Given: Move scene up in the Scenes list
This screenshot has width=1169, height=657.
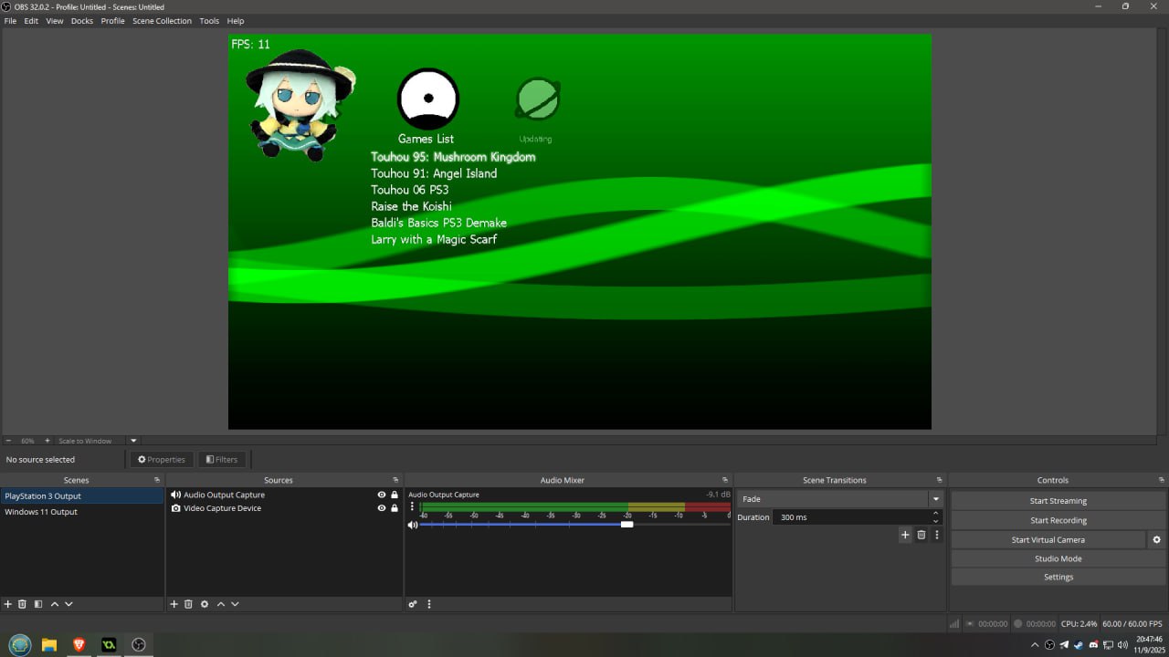Looking at the screenshot, I should [x=55, y=604].
